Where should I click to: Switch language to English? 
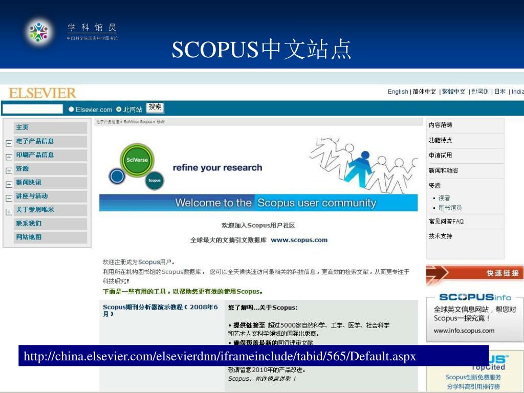point(398,92)
